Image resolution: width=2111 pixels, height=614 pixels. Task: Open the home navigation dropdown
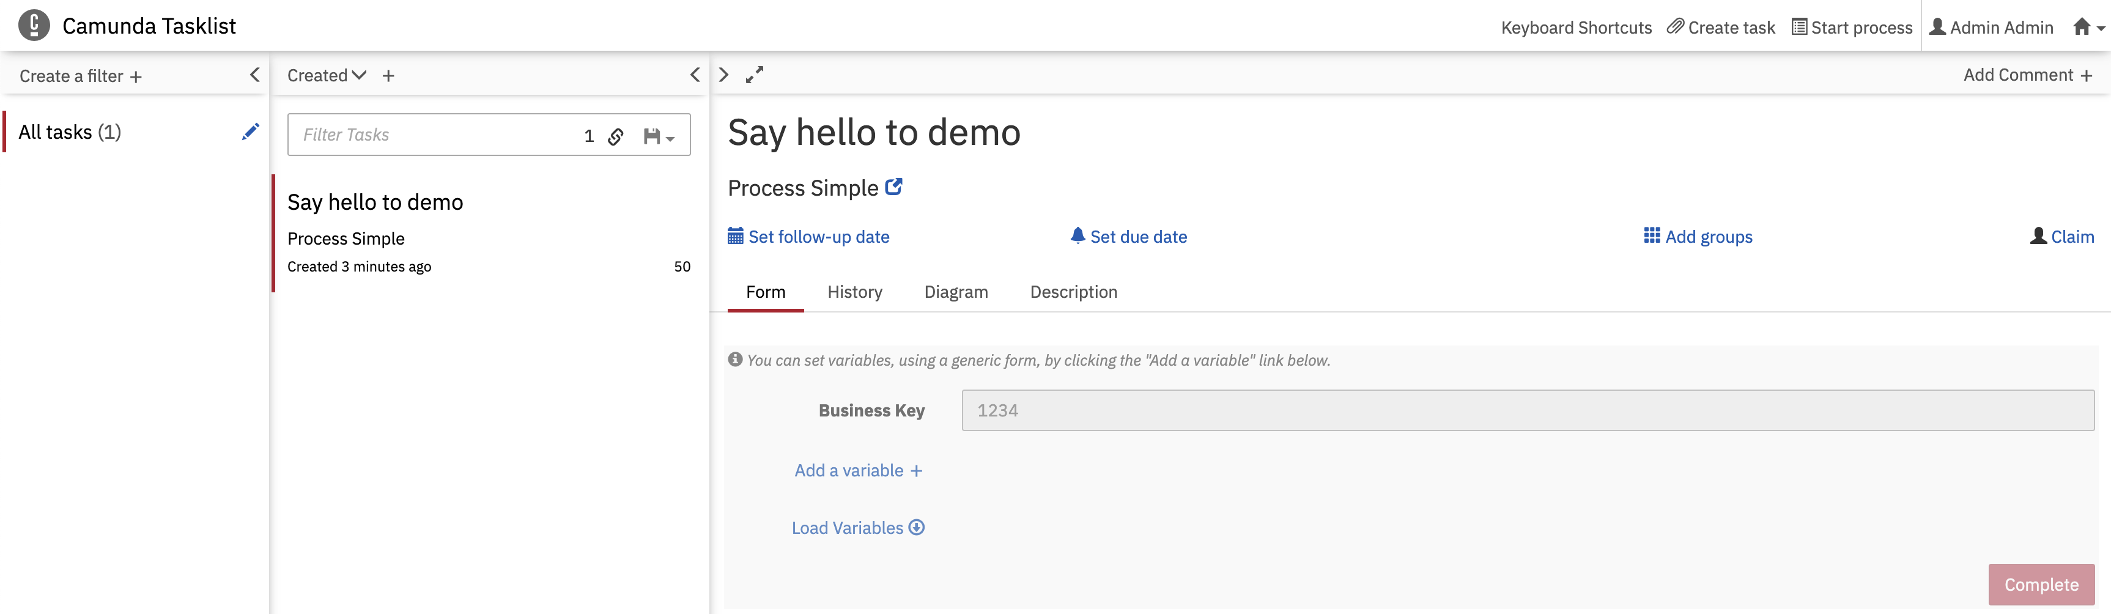click(2088, 27)
